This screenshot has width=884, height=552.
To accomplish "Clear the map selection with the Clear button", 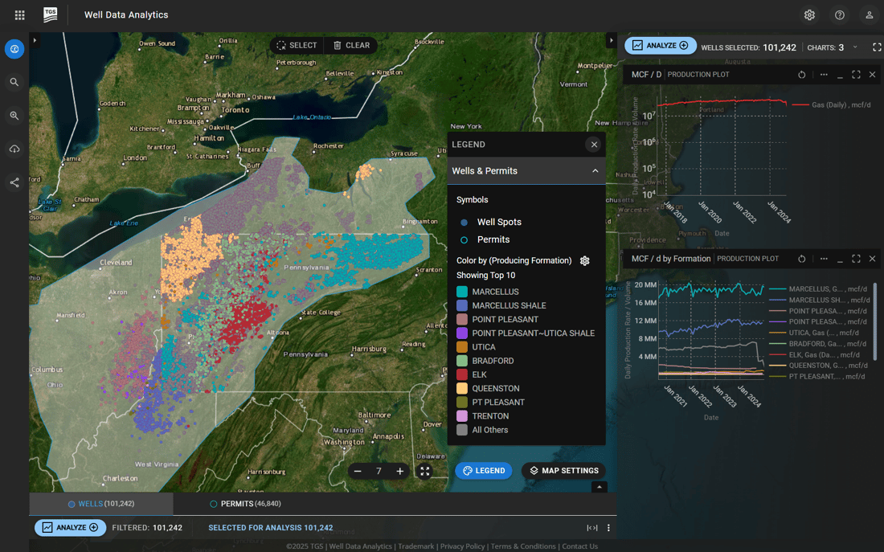I will point(351,46).
